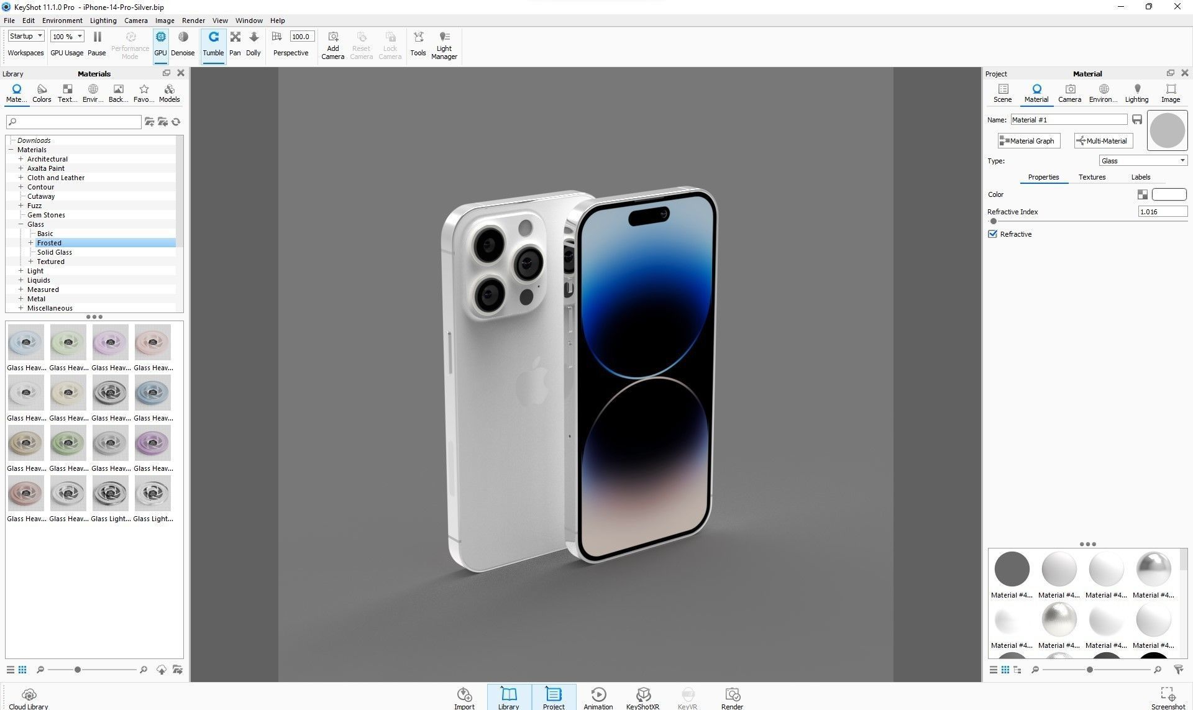Collapse the Glass materials folder
The width and height of the screenshot is (1193, 710).
21,224
